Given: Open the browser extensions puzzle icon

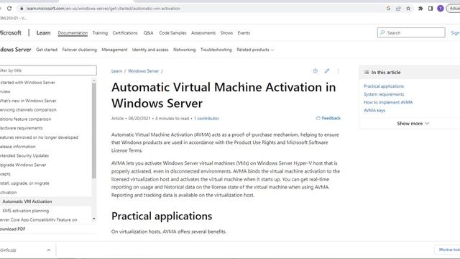Looking at the screenshot, I should tap(420, 9).
